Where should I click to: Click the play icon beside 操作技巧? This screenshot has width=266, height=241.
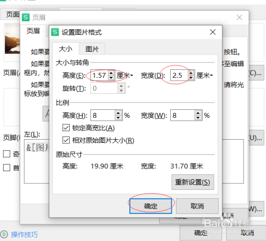pyautogui.click(x=4, y=235)
